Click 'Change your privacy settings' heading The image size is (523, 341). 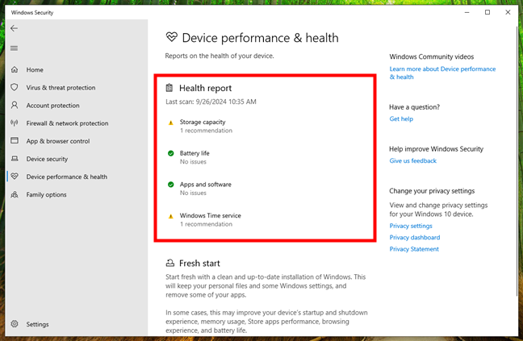click(x=432, y=191)
